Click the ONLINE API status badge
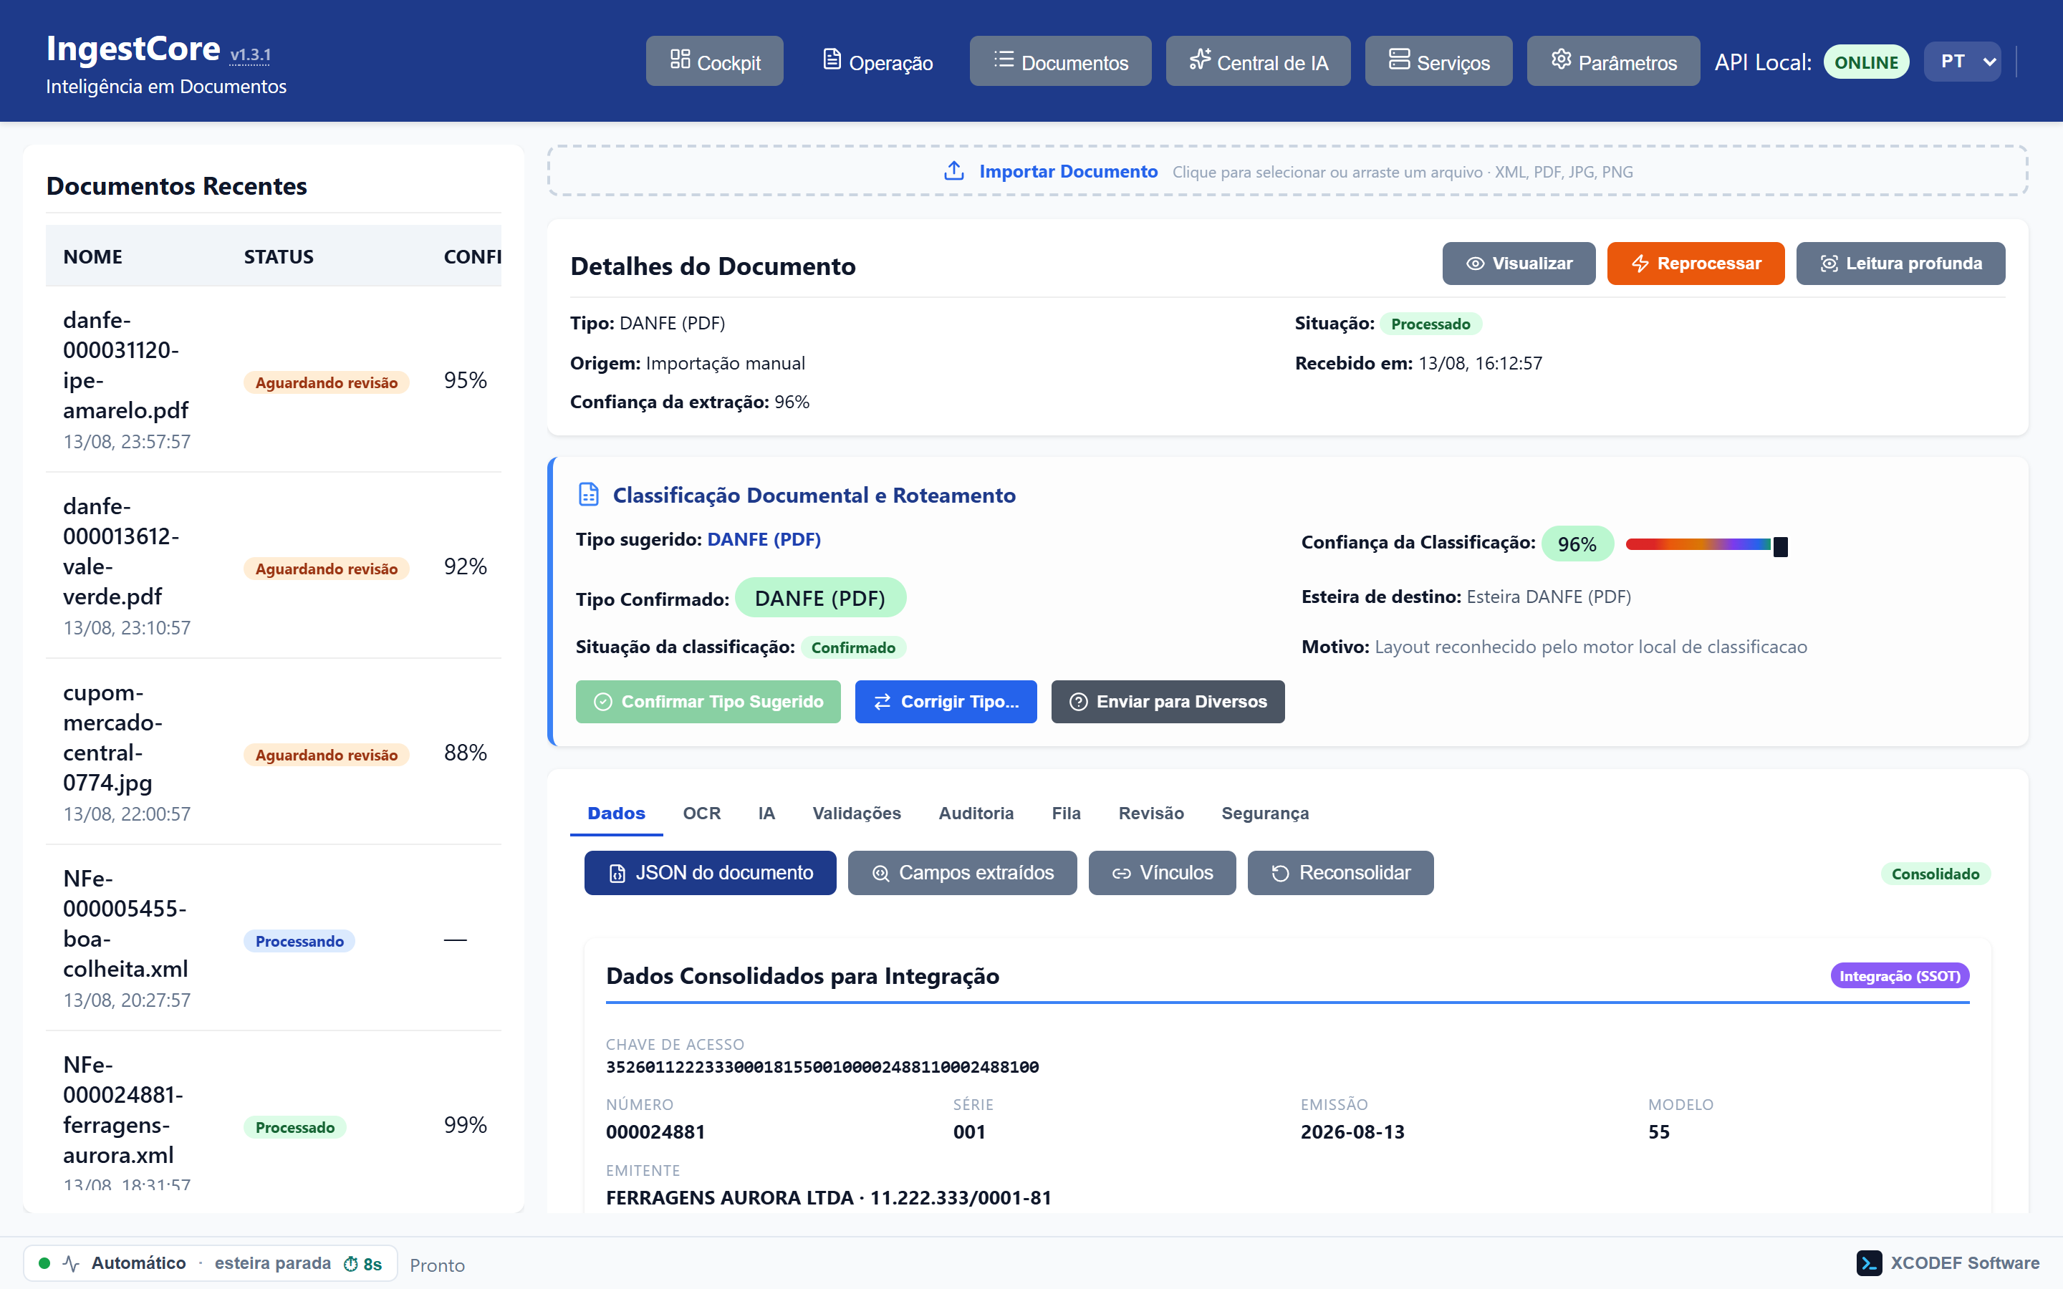 click(1866, 62)
